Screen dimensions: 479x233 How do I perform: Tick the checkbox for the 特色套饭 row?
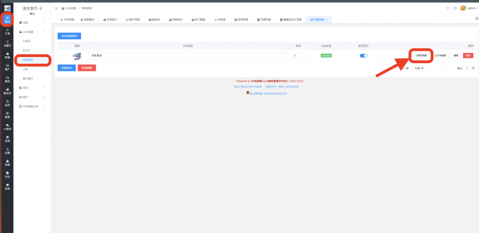pos(62,56)
